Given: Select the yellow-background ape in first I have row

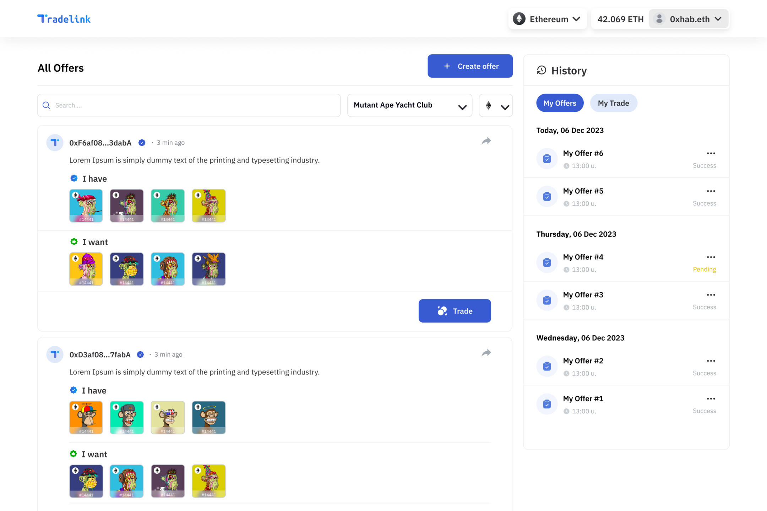Looking at the screenshot, I should click(x=208, y=205).
